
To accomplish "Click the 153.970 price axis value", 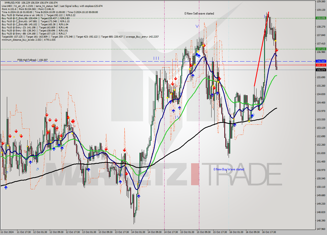I will tap(321, 111).
